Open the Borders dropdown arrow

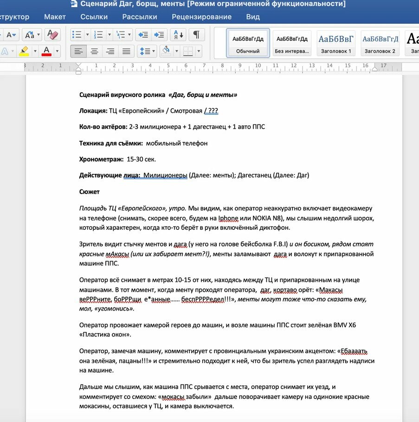pos(199,51)
